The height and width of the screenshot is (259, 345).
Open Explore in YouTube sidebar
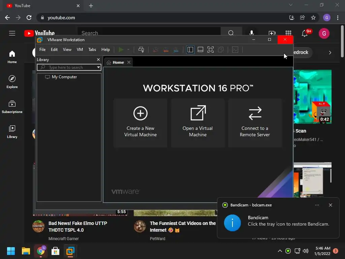[x=12, y=82]
